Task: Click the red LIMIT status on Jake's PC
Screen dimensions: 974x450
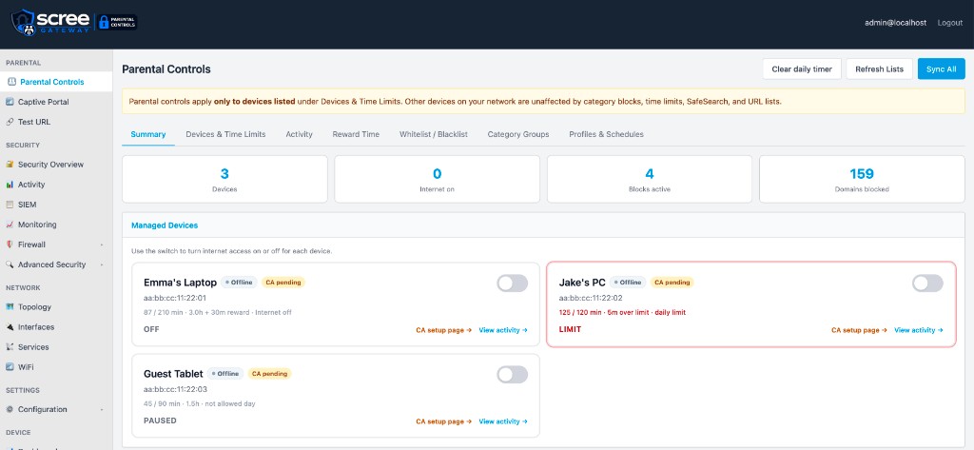Action: [571, 329]
